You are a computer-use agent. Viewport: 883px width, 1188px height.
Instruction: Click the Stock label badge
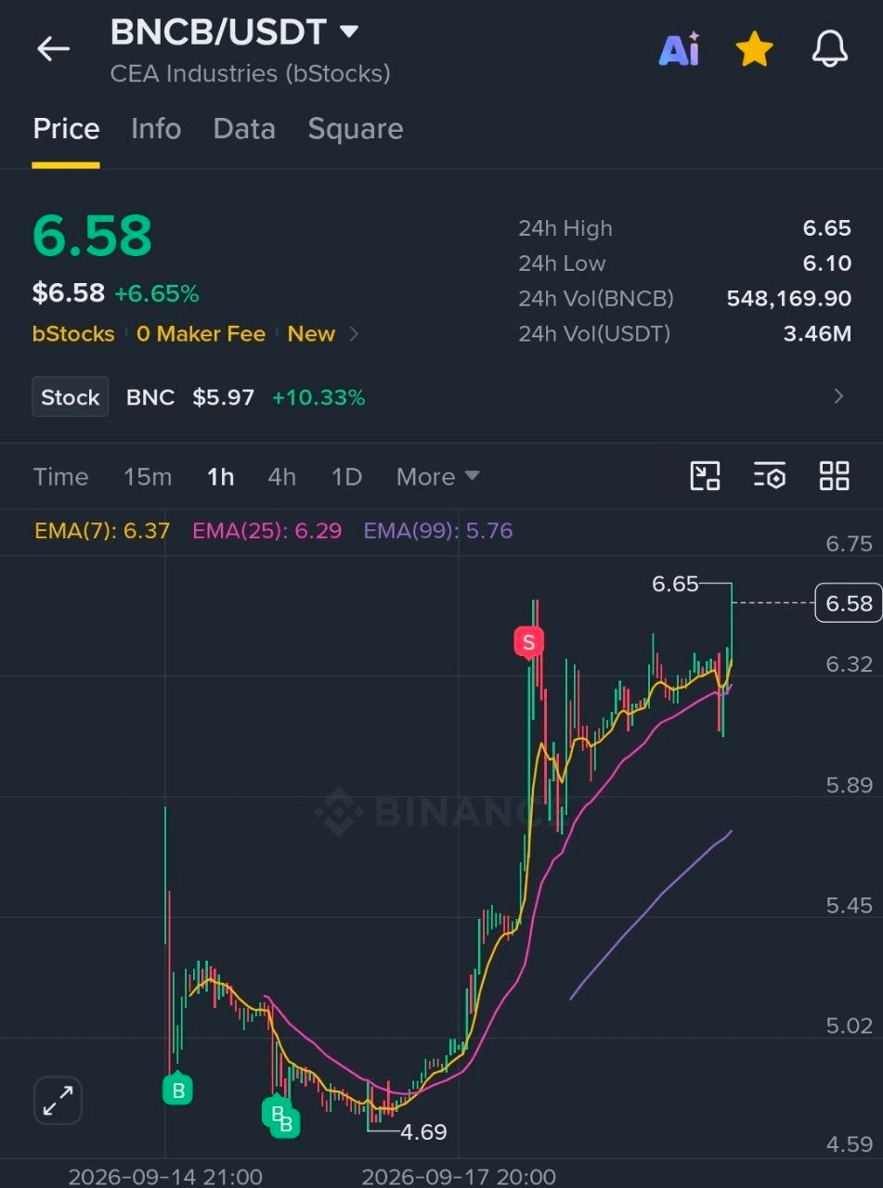71,397
